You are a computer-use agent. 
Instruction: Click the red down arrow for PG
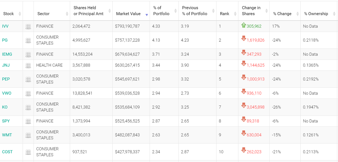point(244,39)
